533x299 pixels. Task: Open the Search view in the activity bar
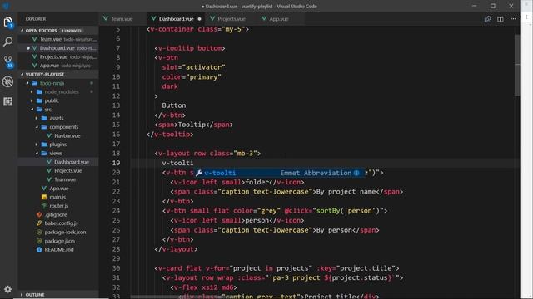[x=7, y=42]
